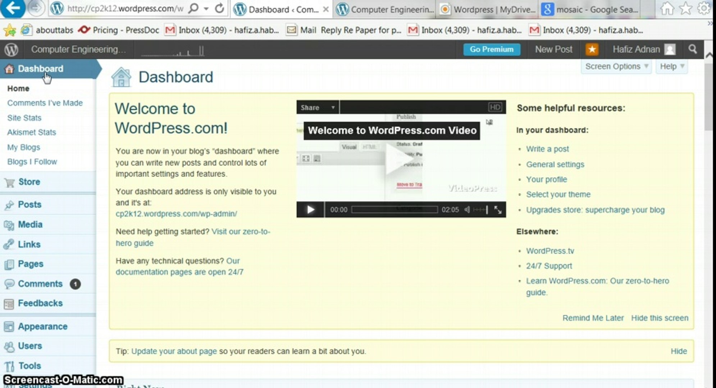Click the 24/7 Support link
Viewport: 716px width, 388px height.
[x=549, y=266]
